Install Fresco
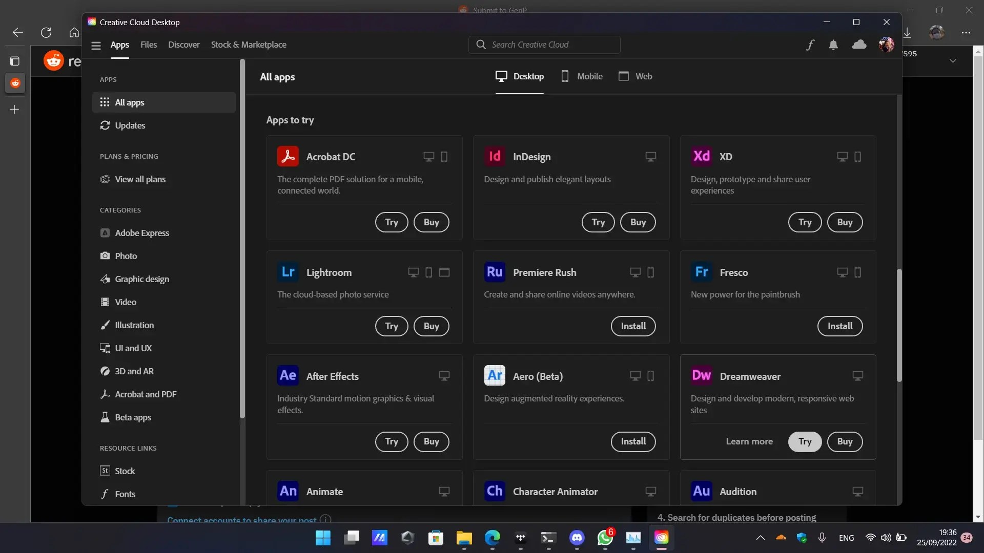984x553 pixels. 840,326
